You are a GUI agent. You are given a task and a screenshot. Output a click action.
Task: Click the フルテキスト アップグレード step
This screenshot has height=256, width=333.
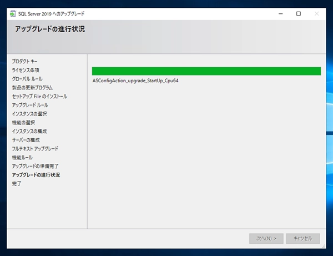35,149
